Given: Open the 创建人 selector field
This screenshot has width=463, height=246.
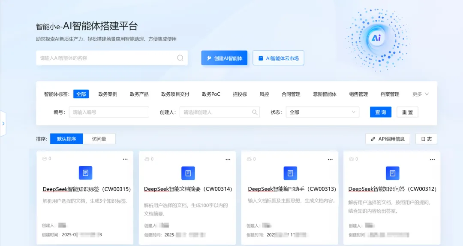Looking at the screenshot, I should coord(219,112).
